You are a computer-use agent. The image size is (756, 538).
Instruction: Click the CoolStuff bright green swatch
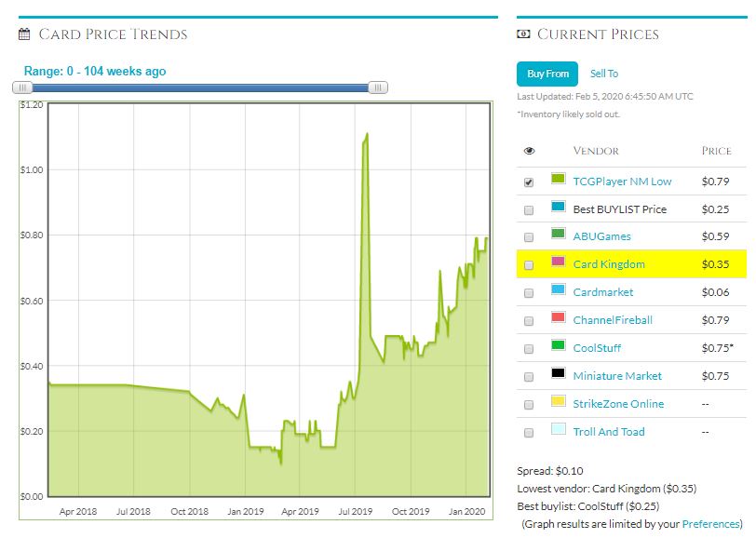pos(558,345)
